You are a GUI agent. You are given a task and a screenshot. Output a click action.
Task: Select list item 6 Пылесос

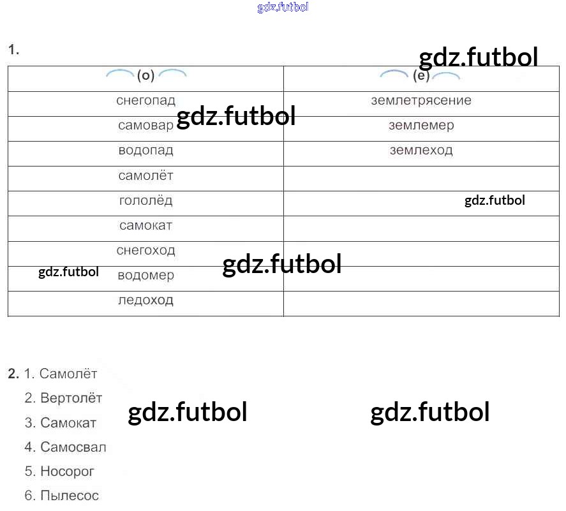click(x=62, y=496)
